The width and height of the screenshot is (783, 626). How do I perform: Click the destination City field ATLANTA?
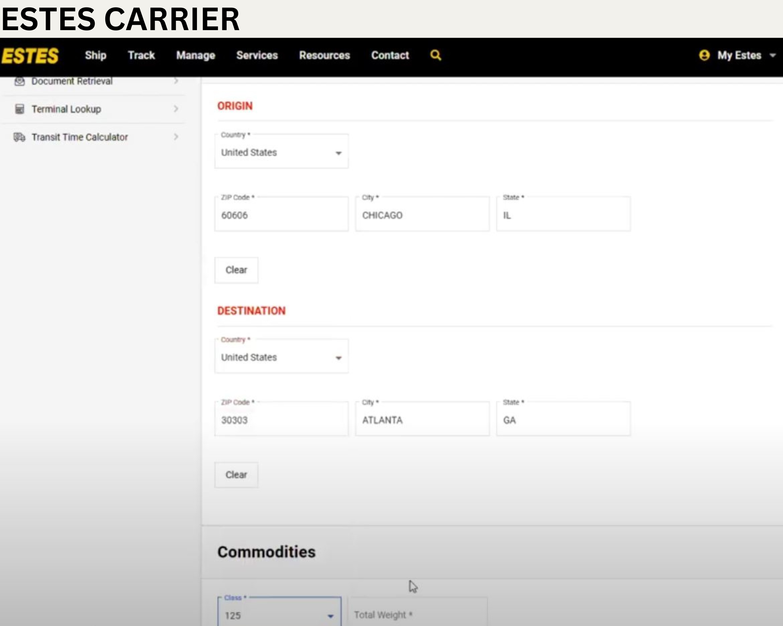422,420
